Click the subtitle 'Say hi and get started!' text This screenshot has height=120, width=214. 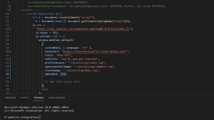point(80,59)
